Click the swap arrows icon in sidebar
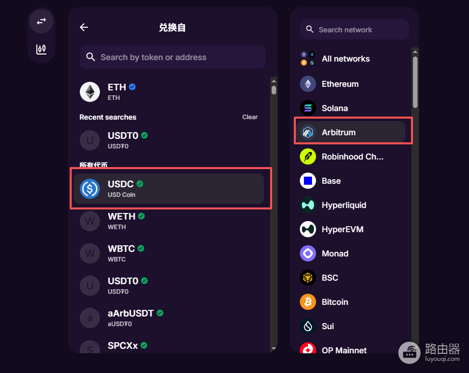This screenshot has width=469, height=373. (41, 21)
